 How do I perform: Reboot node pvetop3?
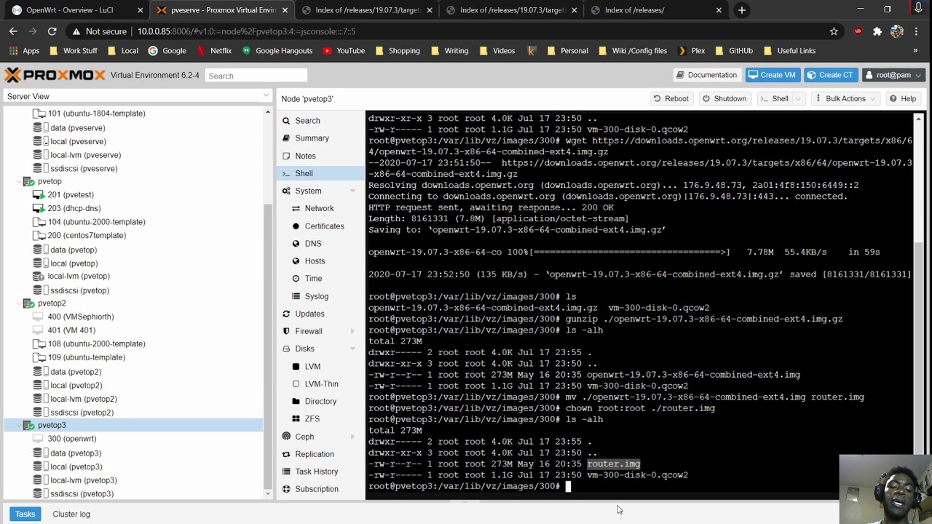671,98
